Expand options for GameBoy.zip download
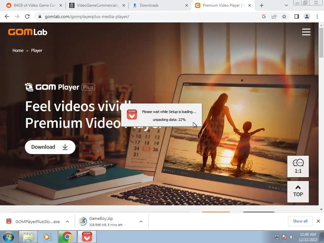 tap(141, 221)
